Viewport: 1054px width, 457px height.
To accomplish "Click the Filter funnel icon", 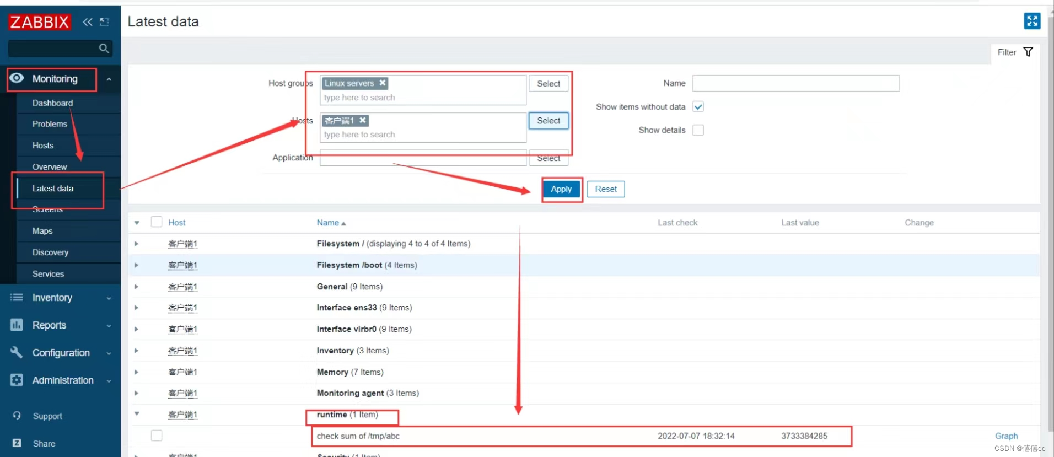I will [x=1028, y=52].
